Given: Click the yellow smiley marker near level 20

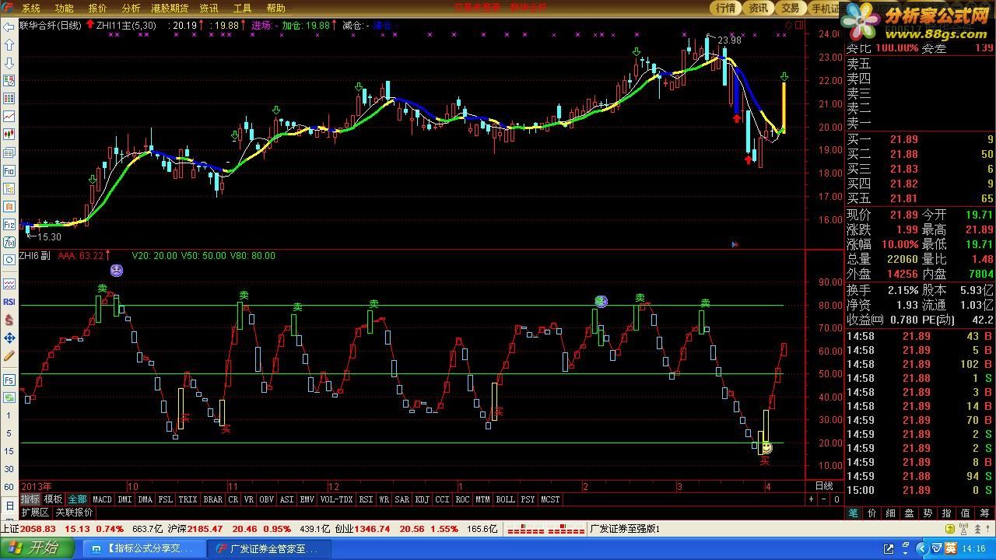Looking at the screenshot, I should tap(766, 448).
